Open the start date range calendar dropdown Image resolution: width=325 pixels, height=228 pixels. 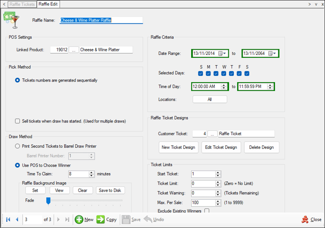223,53
